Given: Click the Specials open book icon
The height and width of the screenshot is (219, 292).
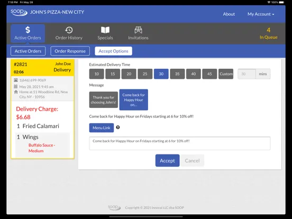Looking at the screenshot, I should pyautogui.click(x=105, y=30).
